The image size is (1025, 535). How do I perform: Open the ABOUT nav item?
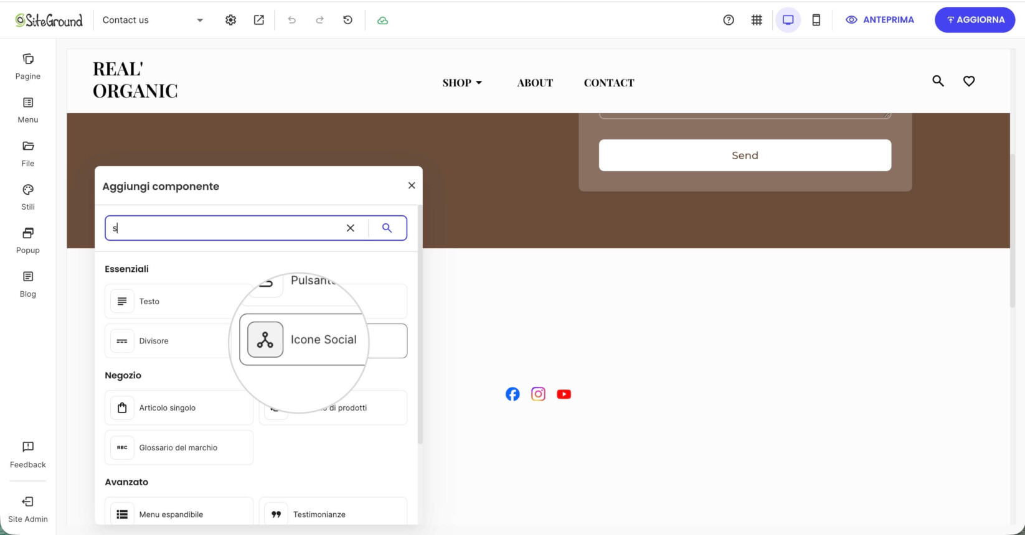point(535,83)
